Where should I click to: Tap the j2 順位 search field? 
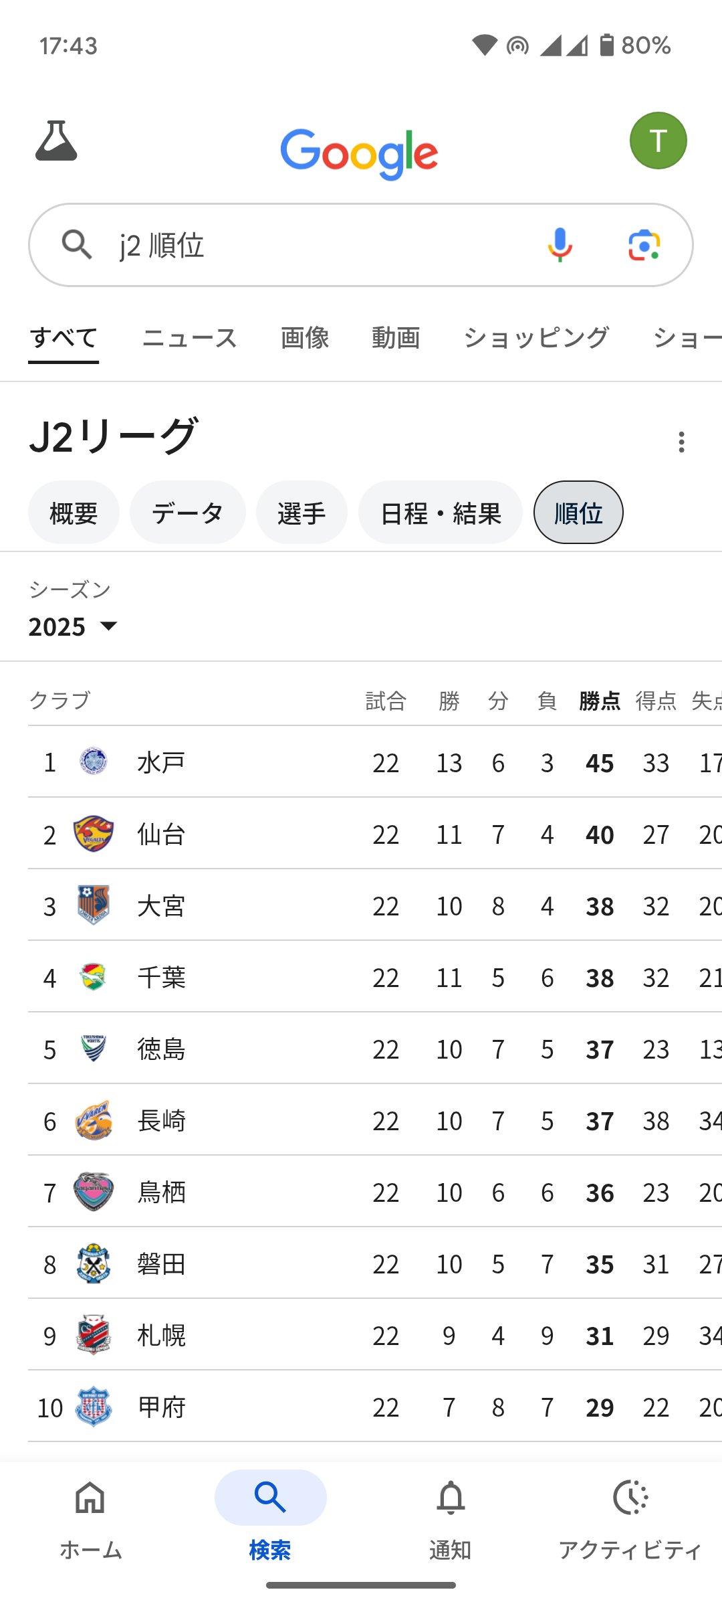[x=321, y=245]
